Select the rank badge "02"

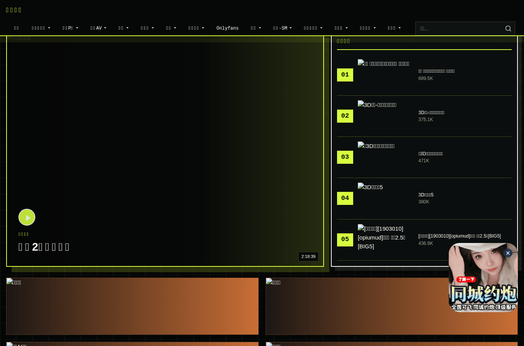point(345,116)
